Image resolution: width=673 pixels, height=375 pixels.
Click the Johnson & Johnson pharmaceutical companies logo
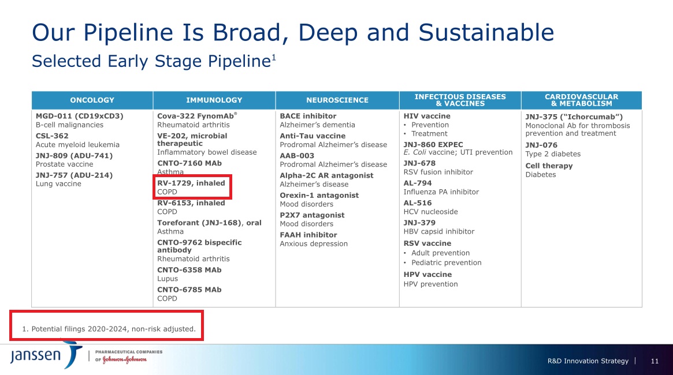click(128, 356)
